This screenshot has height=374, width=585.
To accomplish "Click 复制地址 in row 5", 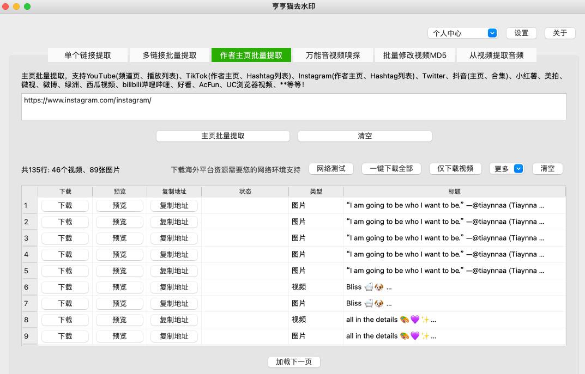I will (174, 271).
